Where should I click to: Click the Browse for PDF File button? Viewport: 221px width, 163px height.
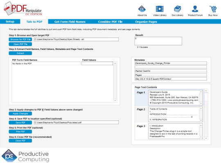tap(20, 39)
